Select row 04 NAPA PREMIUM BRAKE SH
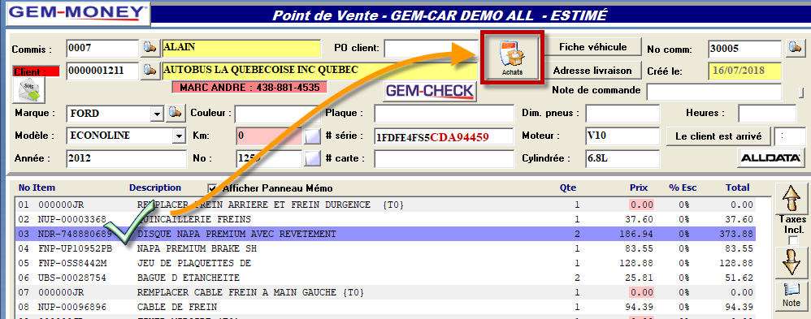 coord(386,248)
